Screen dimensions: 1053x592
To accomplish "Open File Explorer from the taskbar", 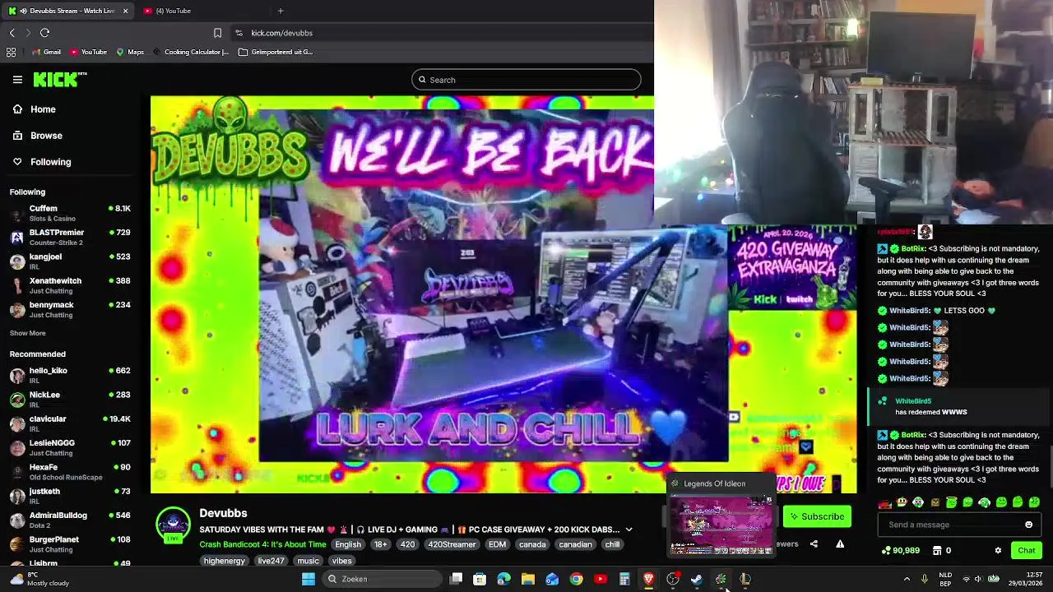I will pyautogui.click(x=528, y=579).
